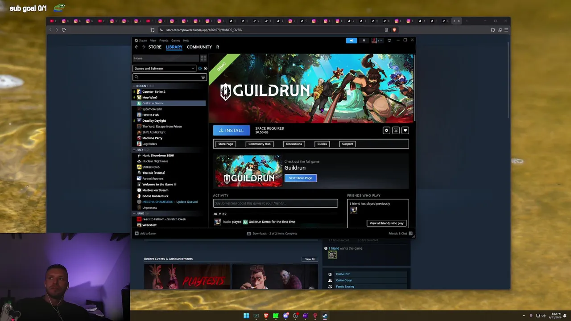571x321 pixels.
Task: Open the Steam notifications bell
Action: tap(364, 41)
